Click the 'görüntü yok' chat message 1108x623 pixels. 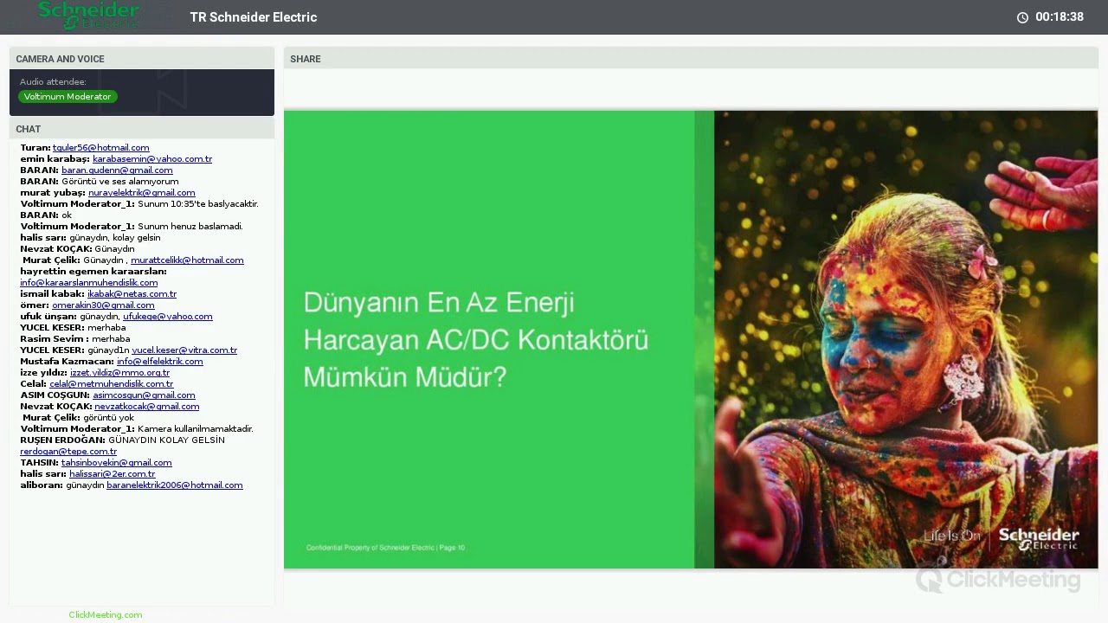(108, 418)
